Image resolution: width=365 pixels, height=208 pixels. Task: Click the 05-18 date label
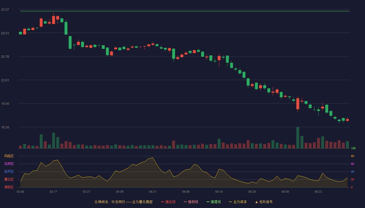click(219, 192)
